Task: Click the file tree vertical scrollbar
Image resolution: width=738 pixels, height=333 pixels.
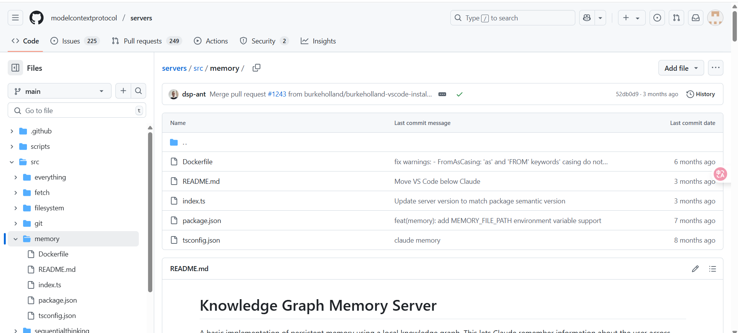Action: tap(150, 212)
